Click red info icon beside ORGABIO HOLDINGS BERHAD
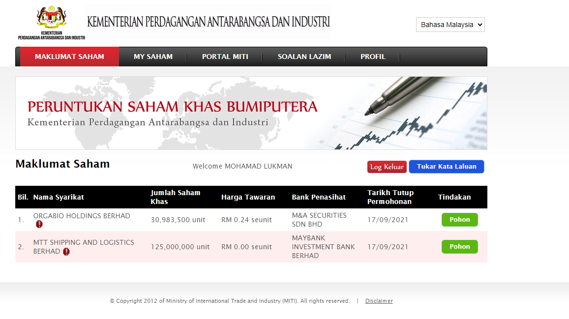The width and height of the screenshot is (569, 319). point(39,224)
